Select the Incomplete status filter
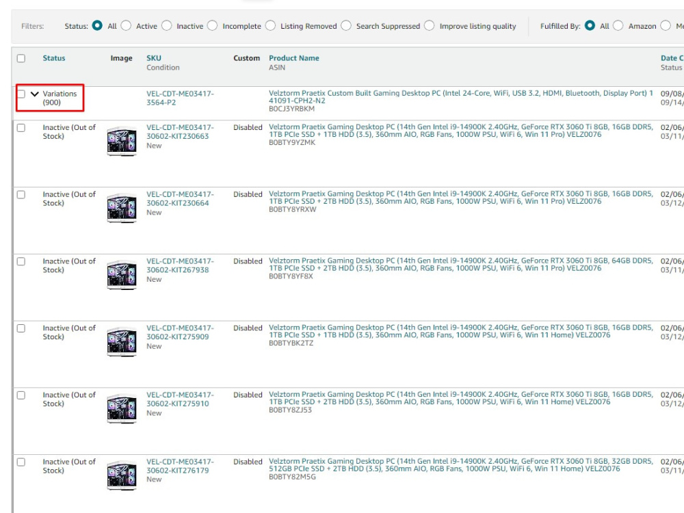The height and width of the screenshot is (513, 684). click(x=213, y=26)
